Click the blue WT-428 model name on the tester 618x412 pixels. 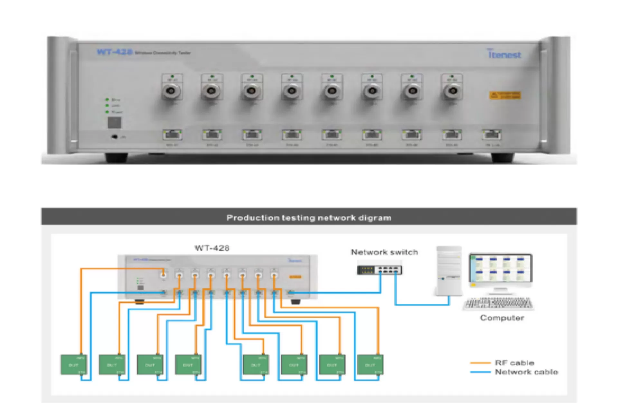[115, 52]
